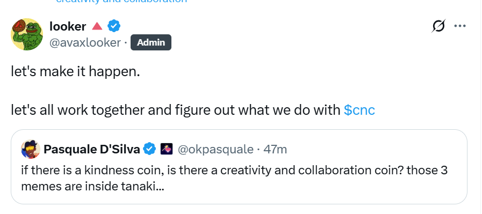Screen dimensions: 482x214
Task: Click the Grok slashed-circle icon
Action: 438,26
